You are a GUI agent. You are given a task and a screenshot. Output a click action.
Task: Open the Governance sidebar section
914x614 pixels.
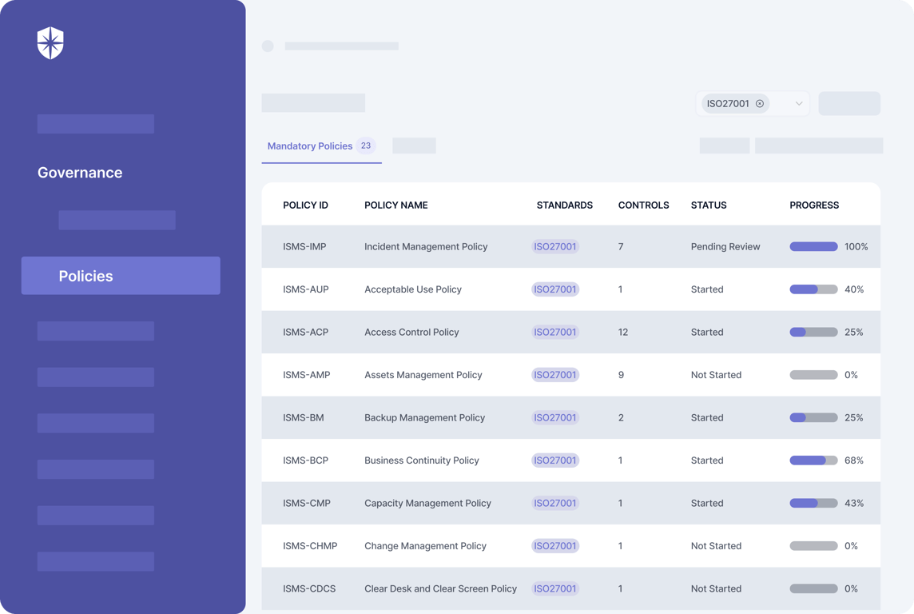[80, 173]
